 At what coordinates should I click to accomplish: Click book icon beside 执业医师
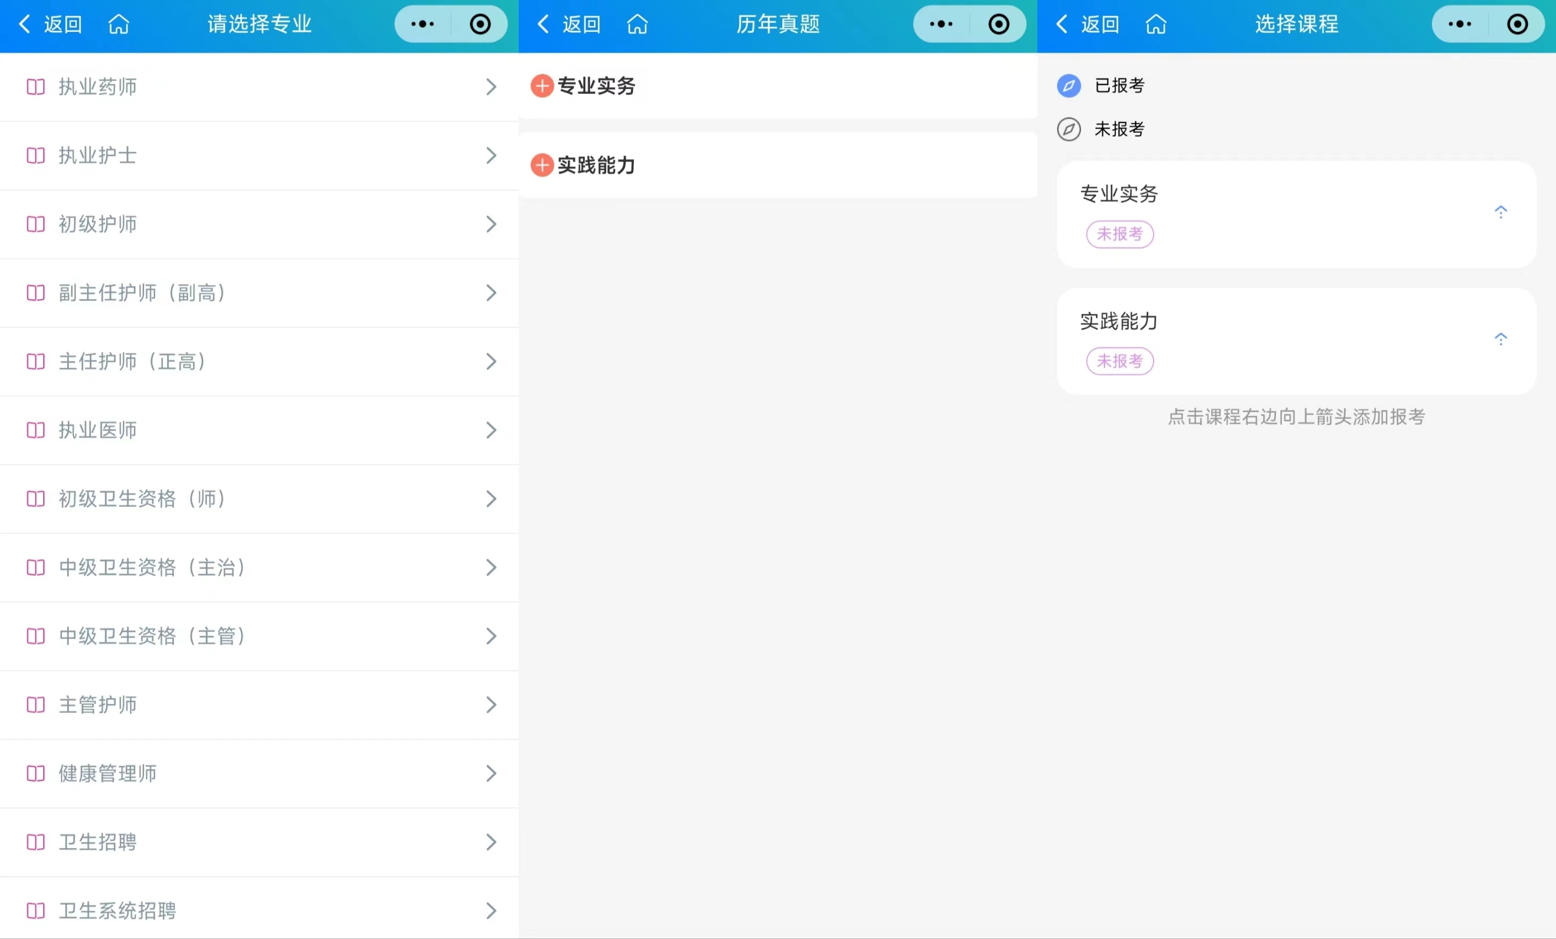click(x=36, y=430)
